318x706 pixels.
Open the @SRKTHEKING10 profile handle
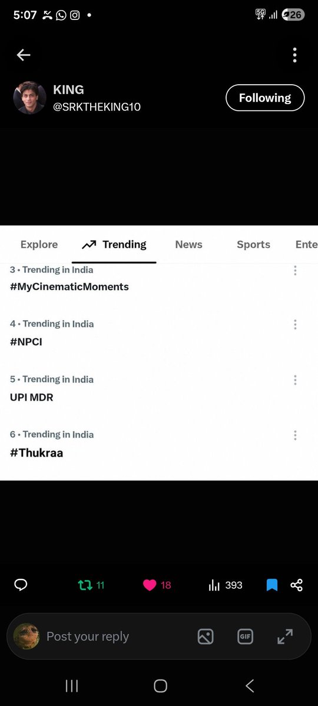coord(97,107)
